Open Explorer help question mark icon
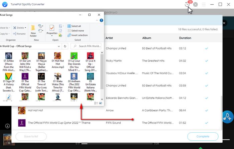 pyautogui.click(x=101, y=20)
